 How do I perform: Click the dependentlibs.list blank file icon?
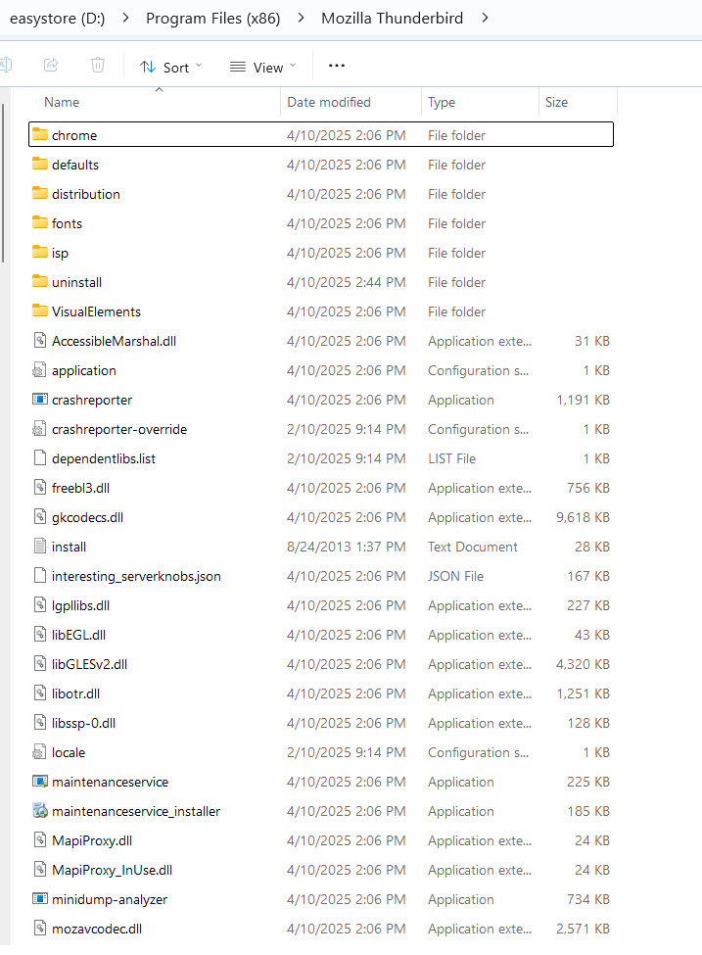point(40,458)
